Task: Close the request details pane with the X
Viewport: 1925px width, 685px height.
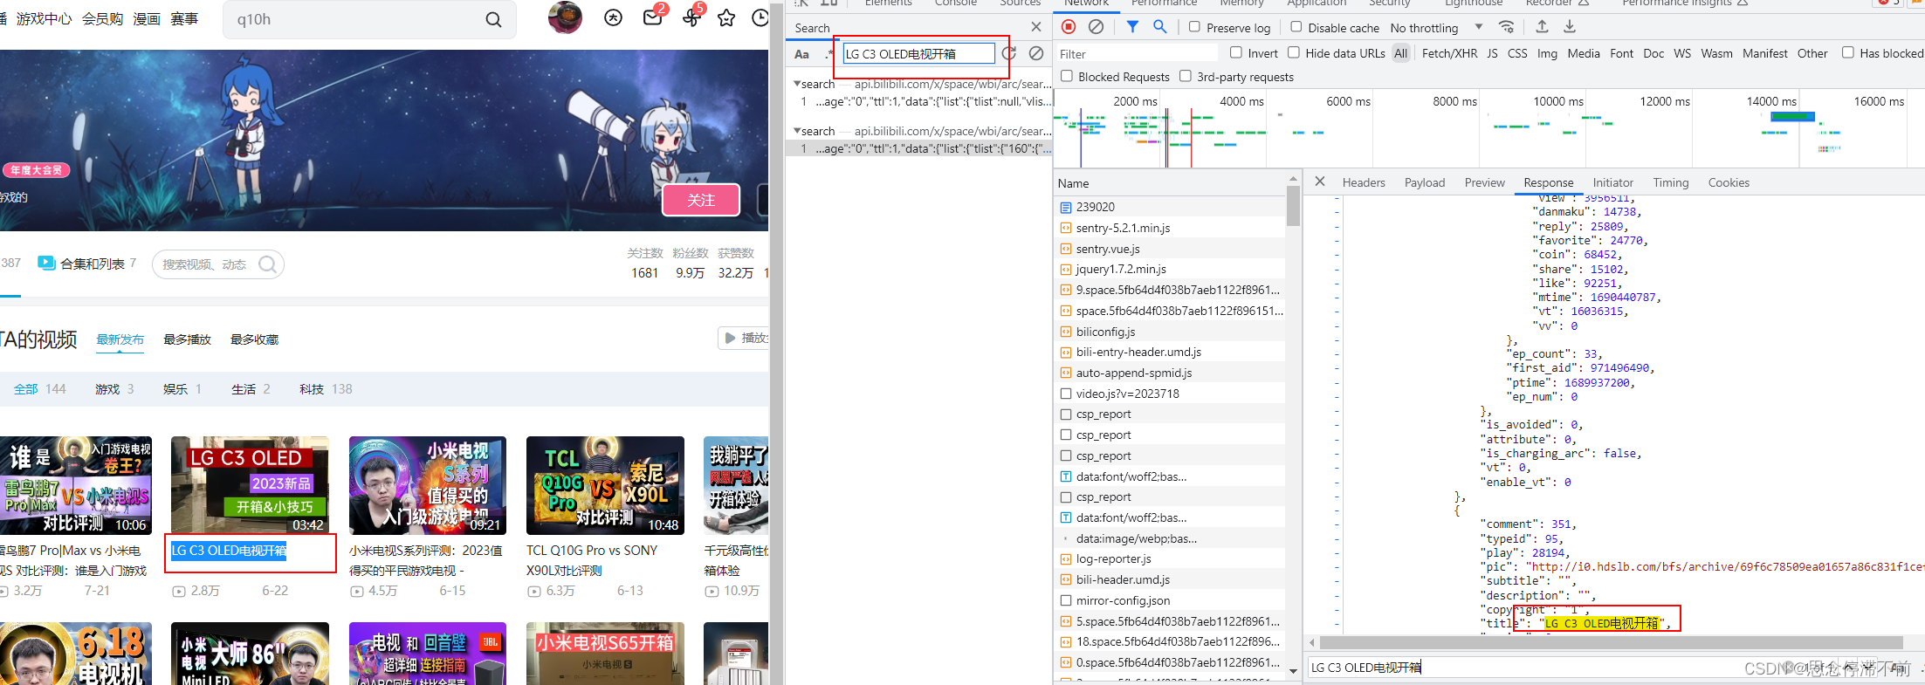Action: 1320,182
